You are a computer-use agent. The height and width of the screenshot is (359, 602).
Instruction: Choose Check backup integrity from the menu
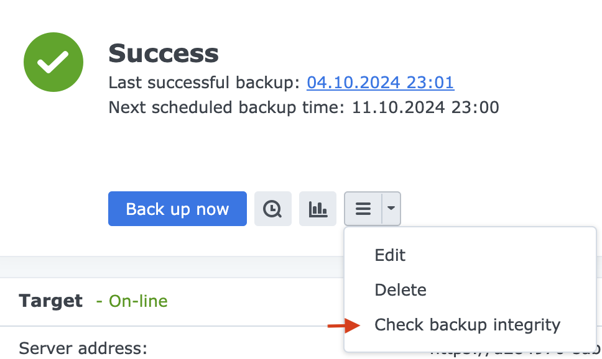pyautogui.click(x=467, y=324)
